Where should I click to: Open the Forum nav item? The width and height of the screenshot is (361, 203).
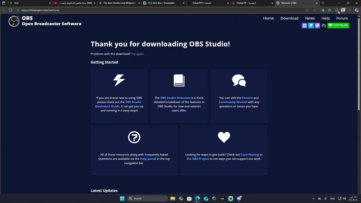coord(342,18)
